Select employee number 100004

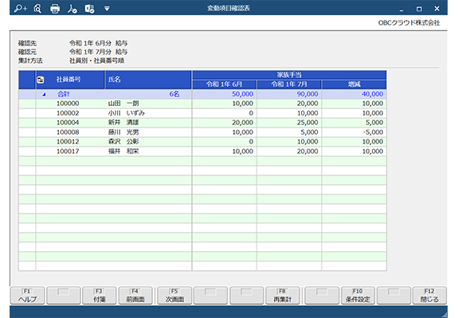point(68,123)
